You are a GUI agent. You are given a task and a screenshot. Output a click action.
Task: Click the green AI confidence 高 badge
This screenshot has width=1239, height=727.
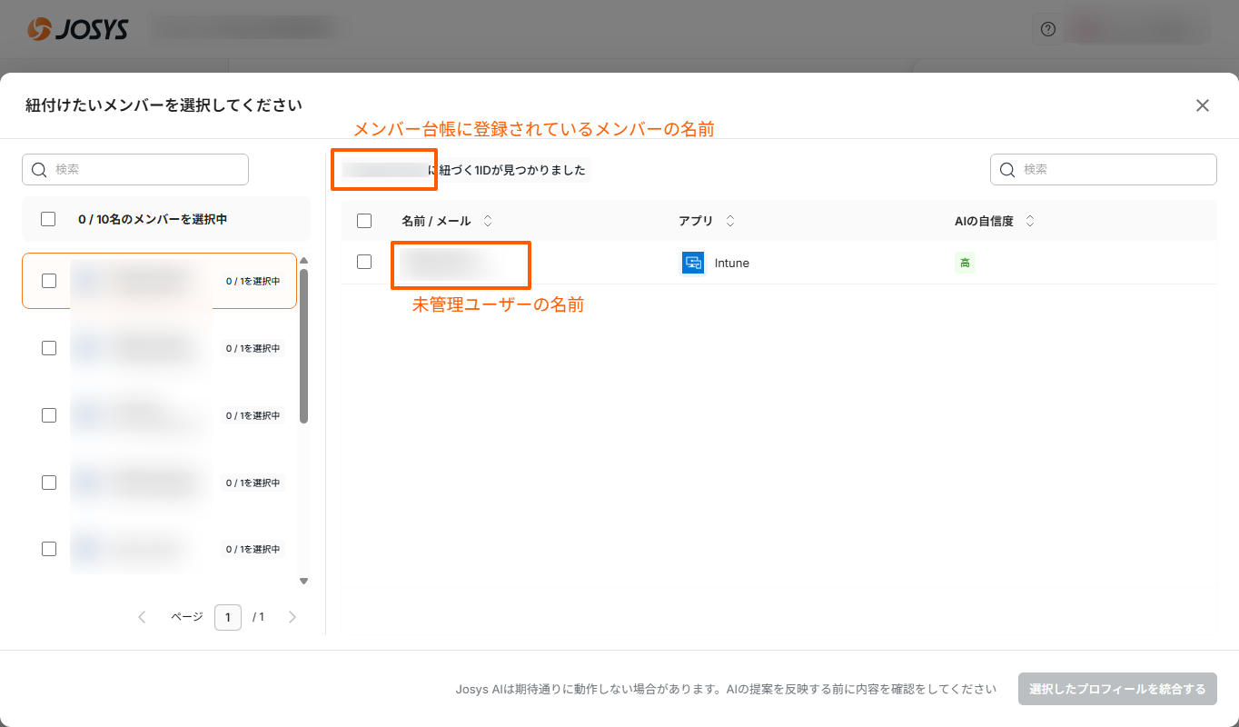(965, 263)
